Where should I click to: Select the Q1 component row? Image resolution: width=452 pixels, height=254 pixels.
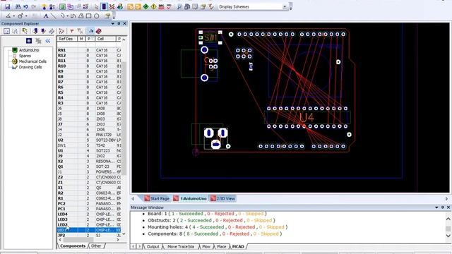pyautogui.click(x=89, y=167)
